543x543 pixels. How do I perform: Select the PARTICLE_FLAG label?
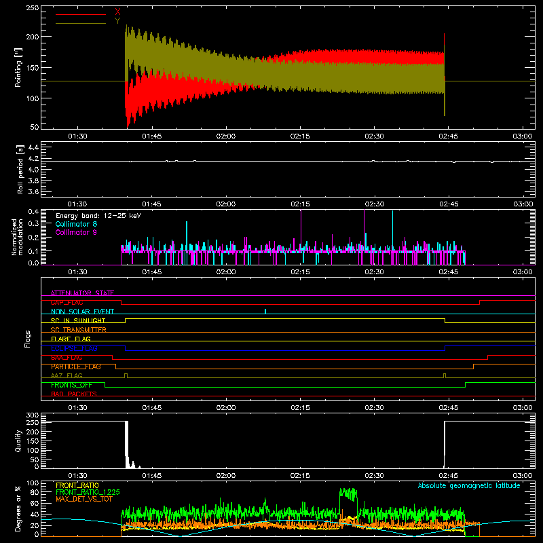tap(76, 367)
